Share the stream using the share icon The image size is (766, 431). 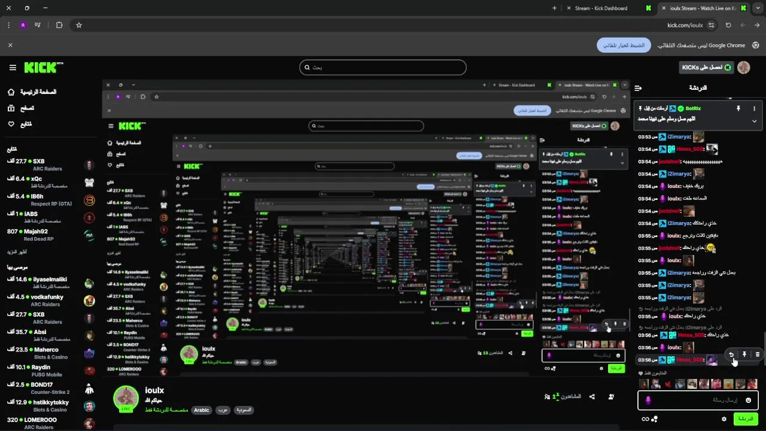(592, 396)
